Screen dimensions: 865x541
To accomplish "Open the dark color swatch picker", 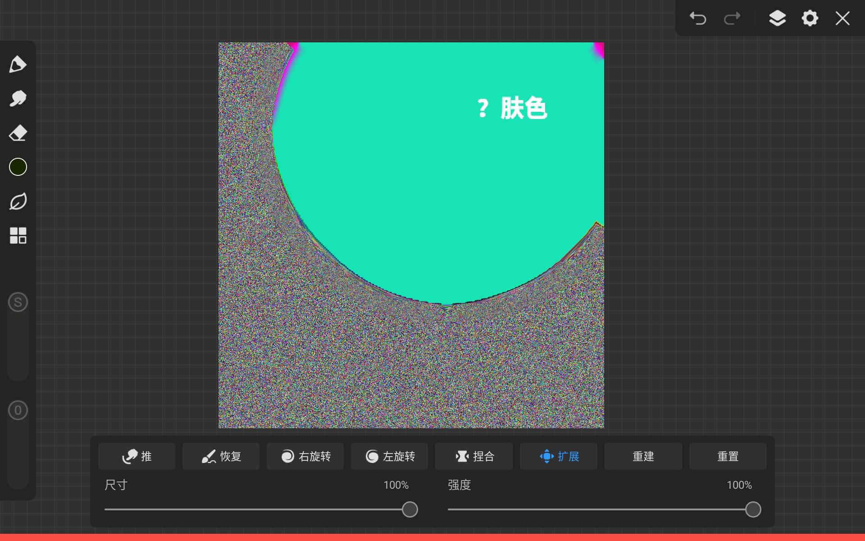I will tap(18, 167).
